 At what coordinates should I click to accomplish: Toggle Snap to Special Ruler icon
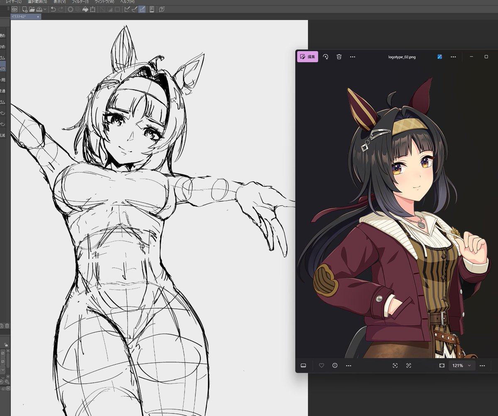pyautogui.click(x=134, y=9)
